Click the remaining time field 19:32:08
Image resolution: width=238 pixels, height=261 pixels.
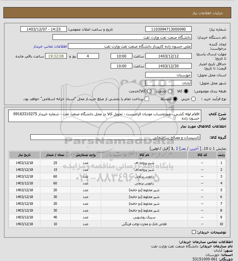pyautogui.click(x=56, y=56)
